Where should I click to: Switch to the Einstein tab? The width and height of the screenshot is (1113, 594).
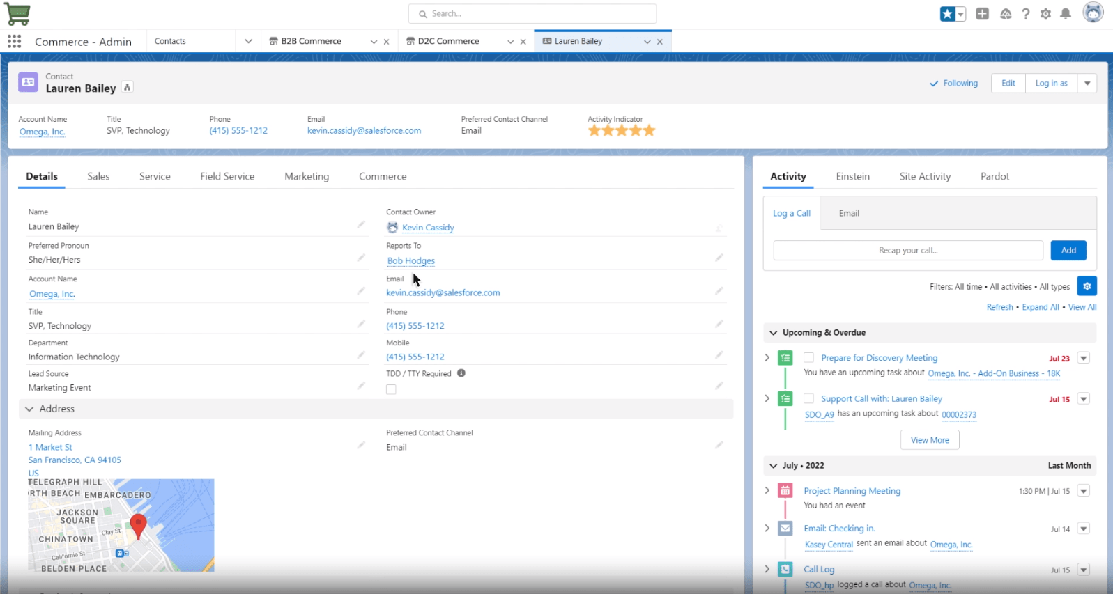click(853, 177)
